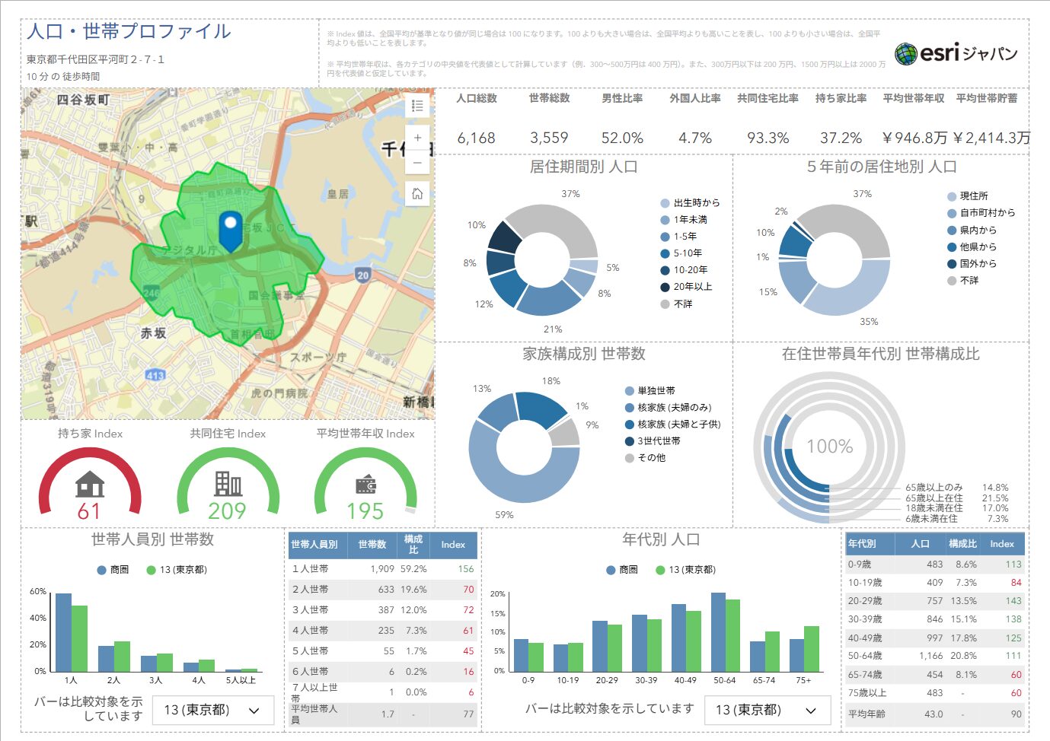The width and height of the screenshot is (1050, 741).
Task: Open comparison dropdown under 年代別 人口 chart
Action: [764, 711]
